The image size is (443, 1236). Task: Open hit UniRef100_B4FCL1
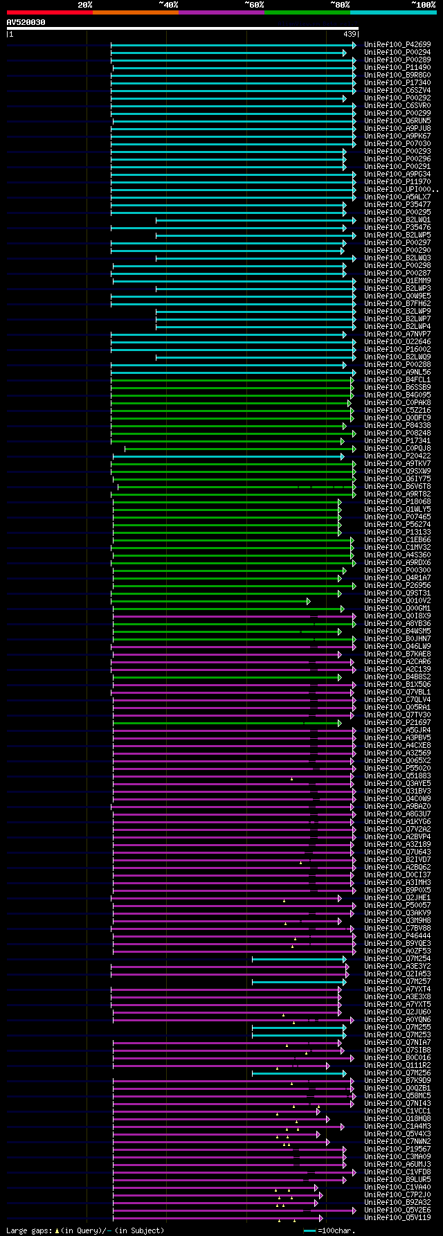pyautogui.click(x=397, y=380)
